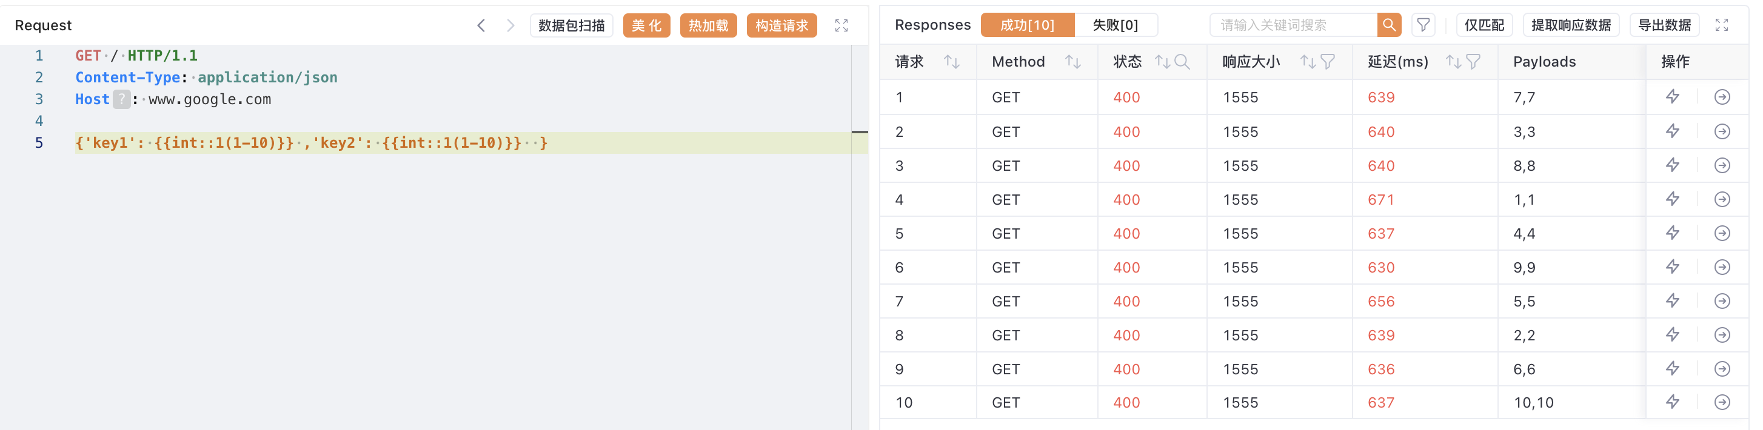1763x430 pixels.
Task: Go to next request with right chevron
Action: point(510,25)
